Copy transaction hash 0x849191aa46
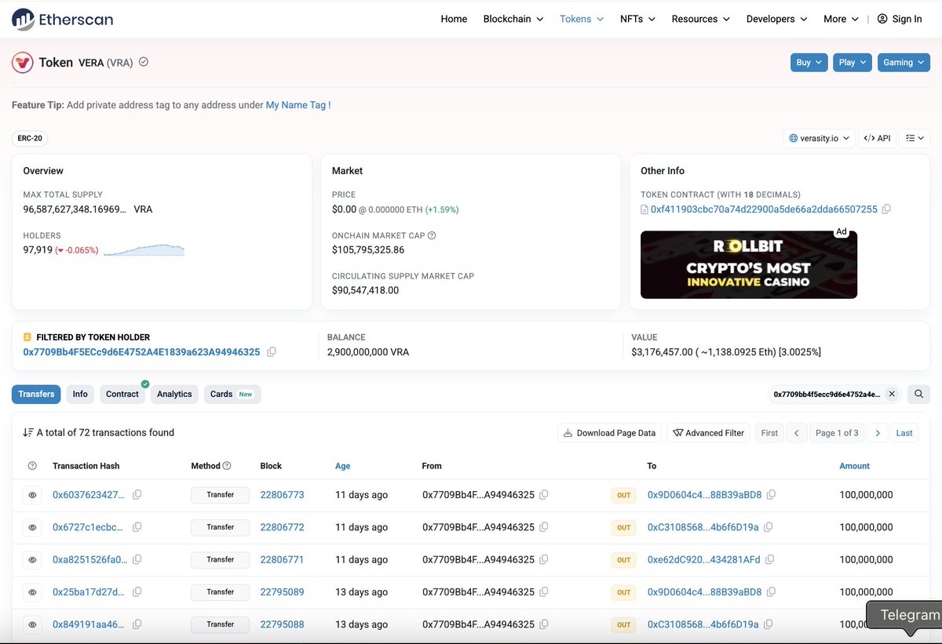The width and height of the screenshot is (942, 644). [x=137, y=624]
